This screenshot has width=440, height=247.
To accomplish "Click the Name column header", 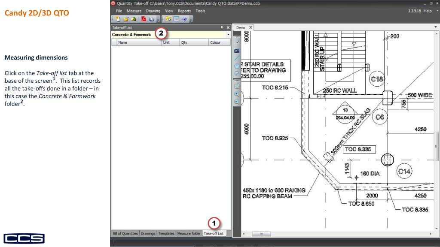I will [139, 42].
